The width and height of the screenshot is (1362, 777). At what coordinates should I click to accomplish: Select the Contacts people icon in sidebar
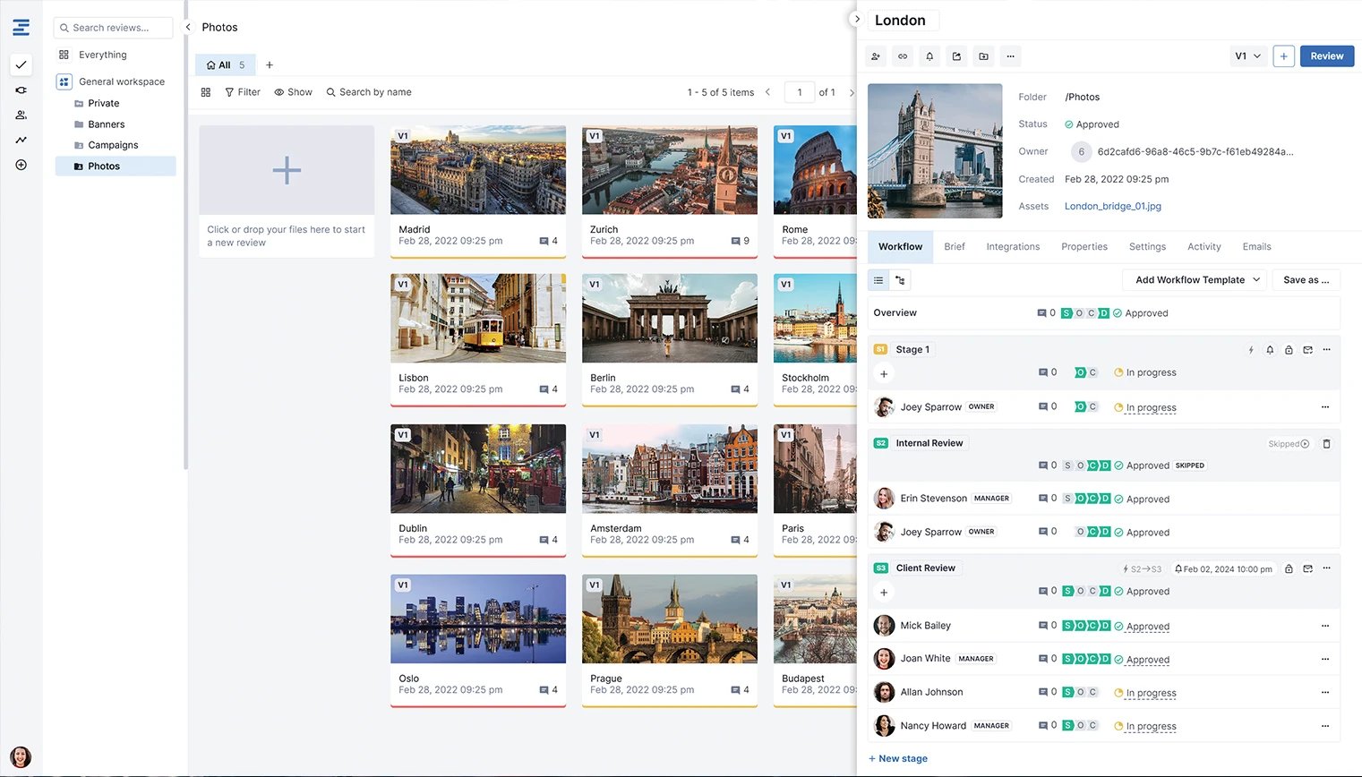(20, 115)
